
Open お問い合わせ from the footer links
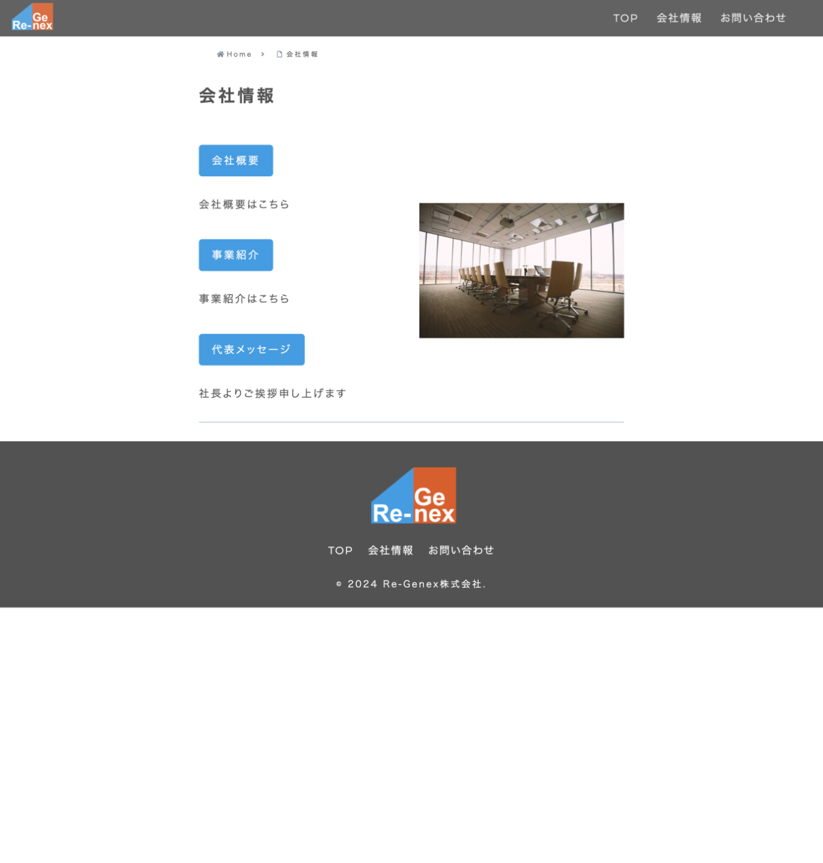click(x=461, y=550)
